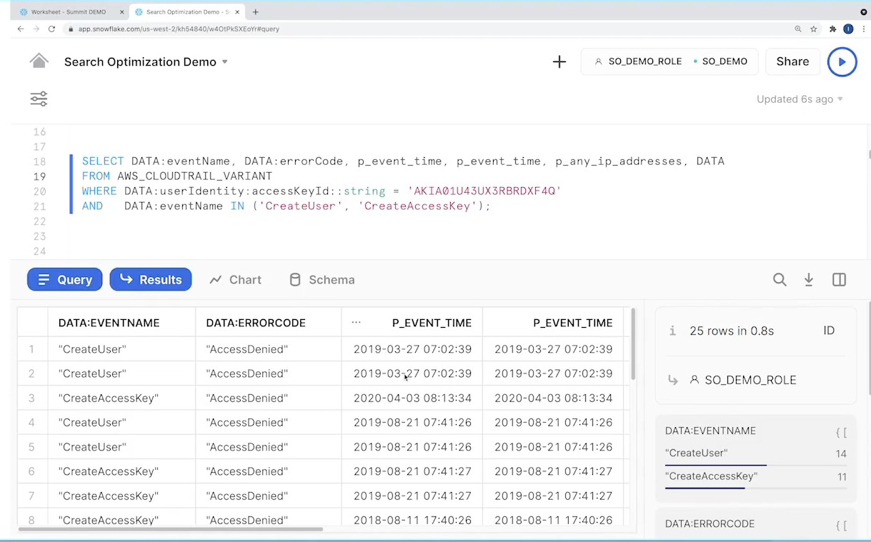
Task: Go back in browser history
Action: pyautogui.click(x=20, y=29)
